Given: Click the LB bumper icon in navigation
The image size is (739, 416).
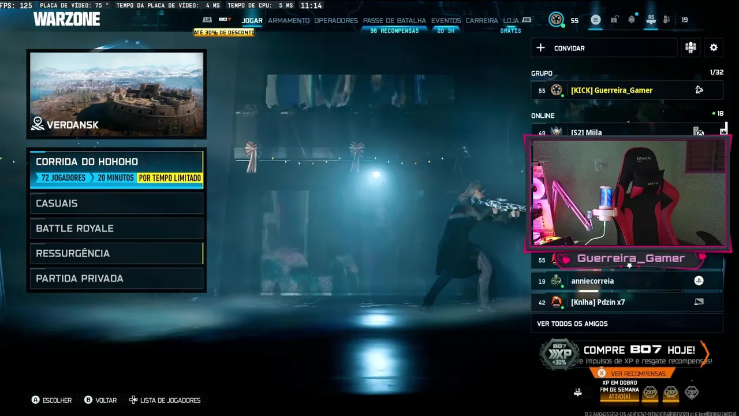Looking at the screenshot, I should (x=207, y=20).
